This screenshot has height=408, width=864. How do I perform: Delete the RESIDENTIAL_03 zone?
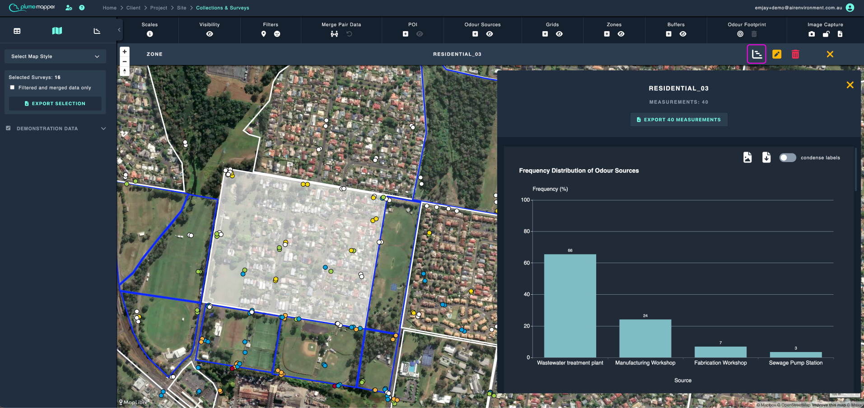tap(795, 54)
